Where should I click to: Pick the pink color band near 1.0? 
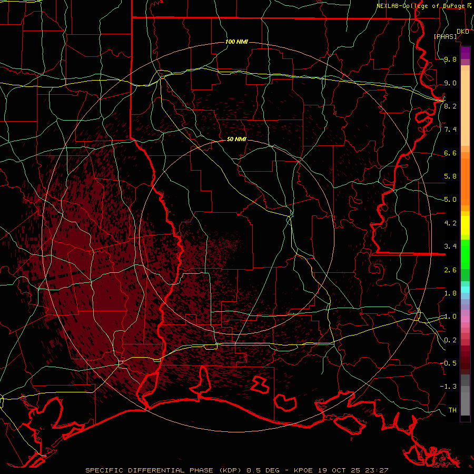(x=465, y=319)
